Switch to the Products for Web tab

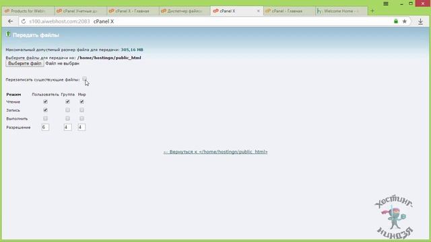click(28, 11)
